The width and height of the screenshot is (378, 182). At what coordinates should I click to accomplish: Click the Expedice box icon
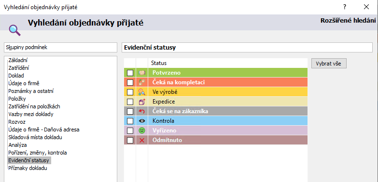(142, 102)
